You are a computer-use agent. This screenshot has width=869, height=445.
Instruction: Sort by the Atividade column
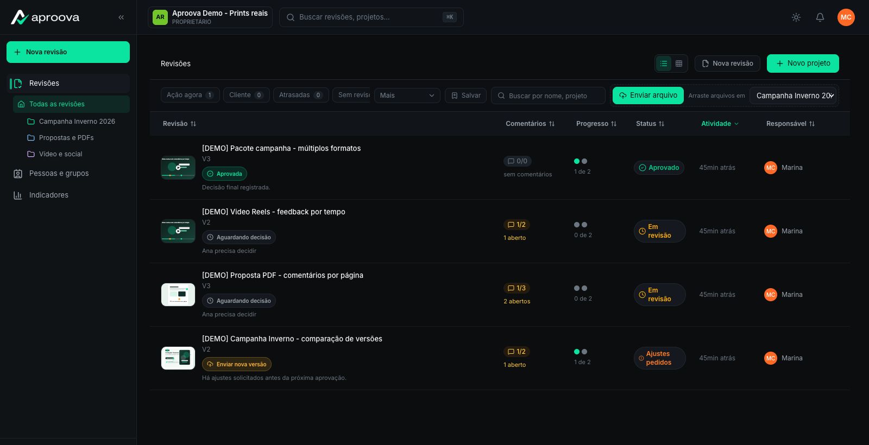pyautogui.click(x=720, y=124)
